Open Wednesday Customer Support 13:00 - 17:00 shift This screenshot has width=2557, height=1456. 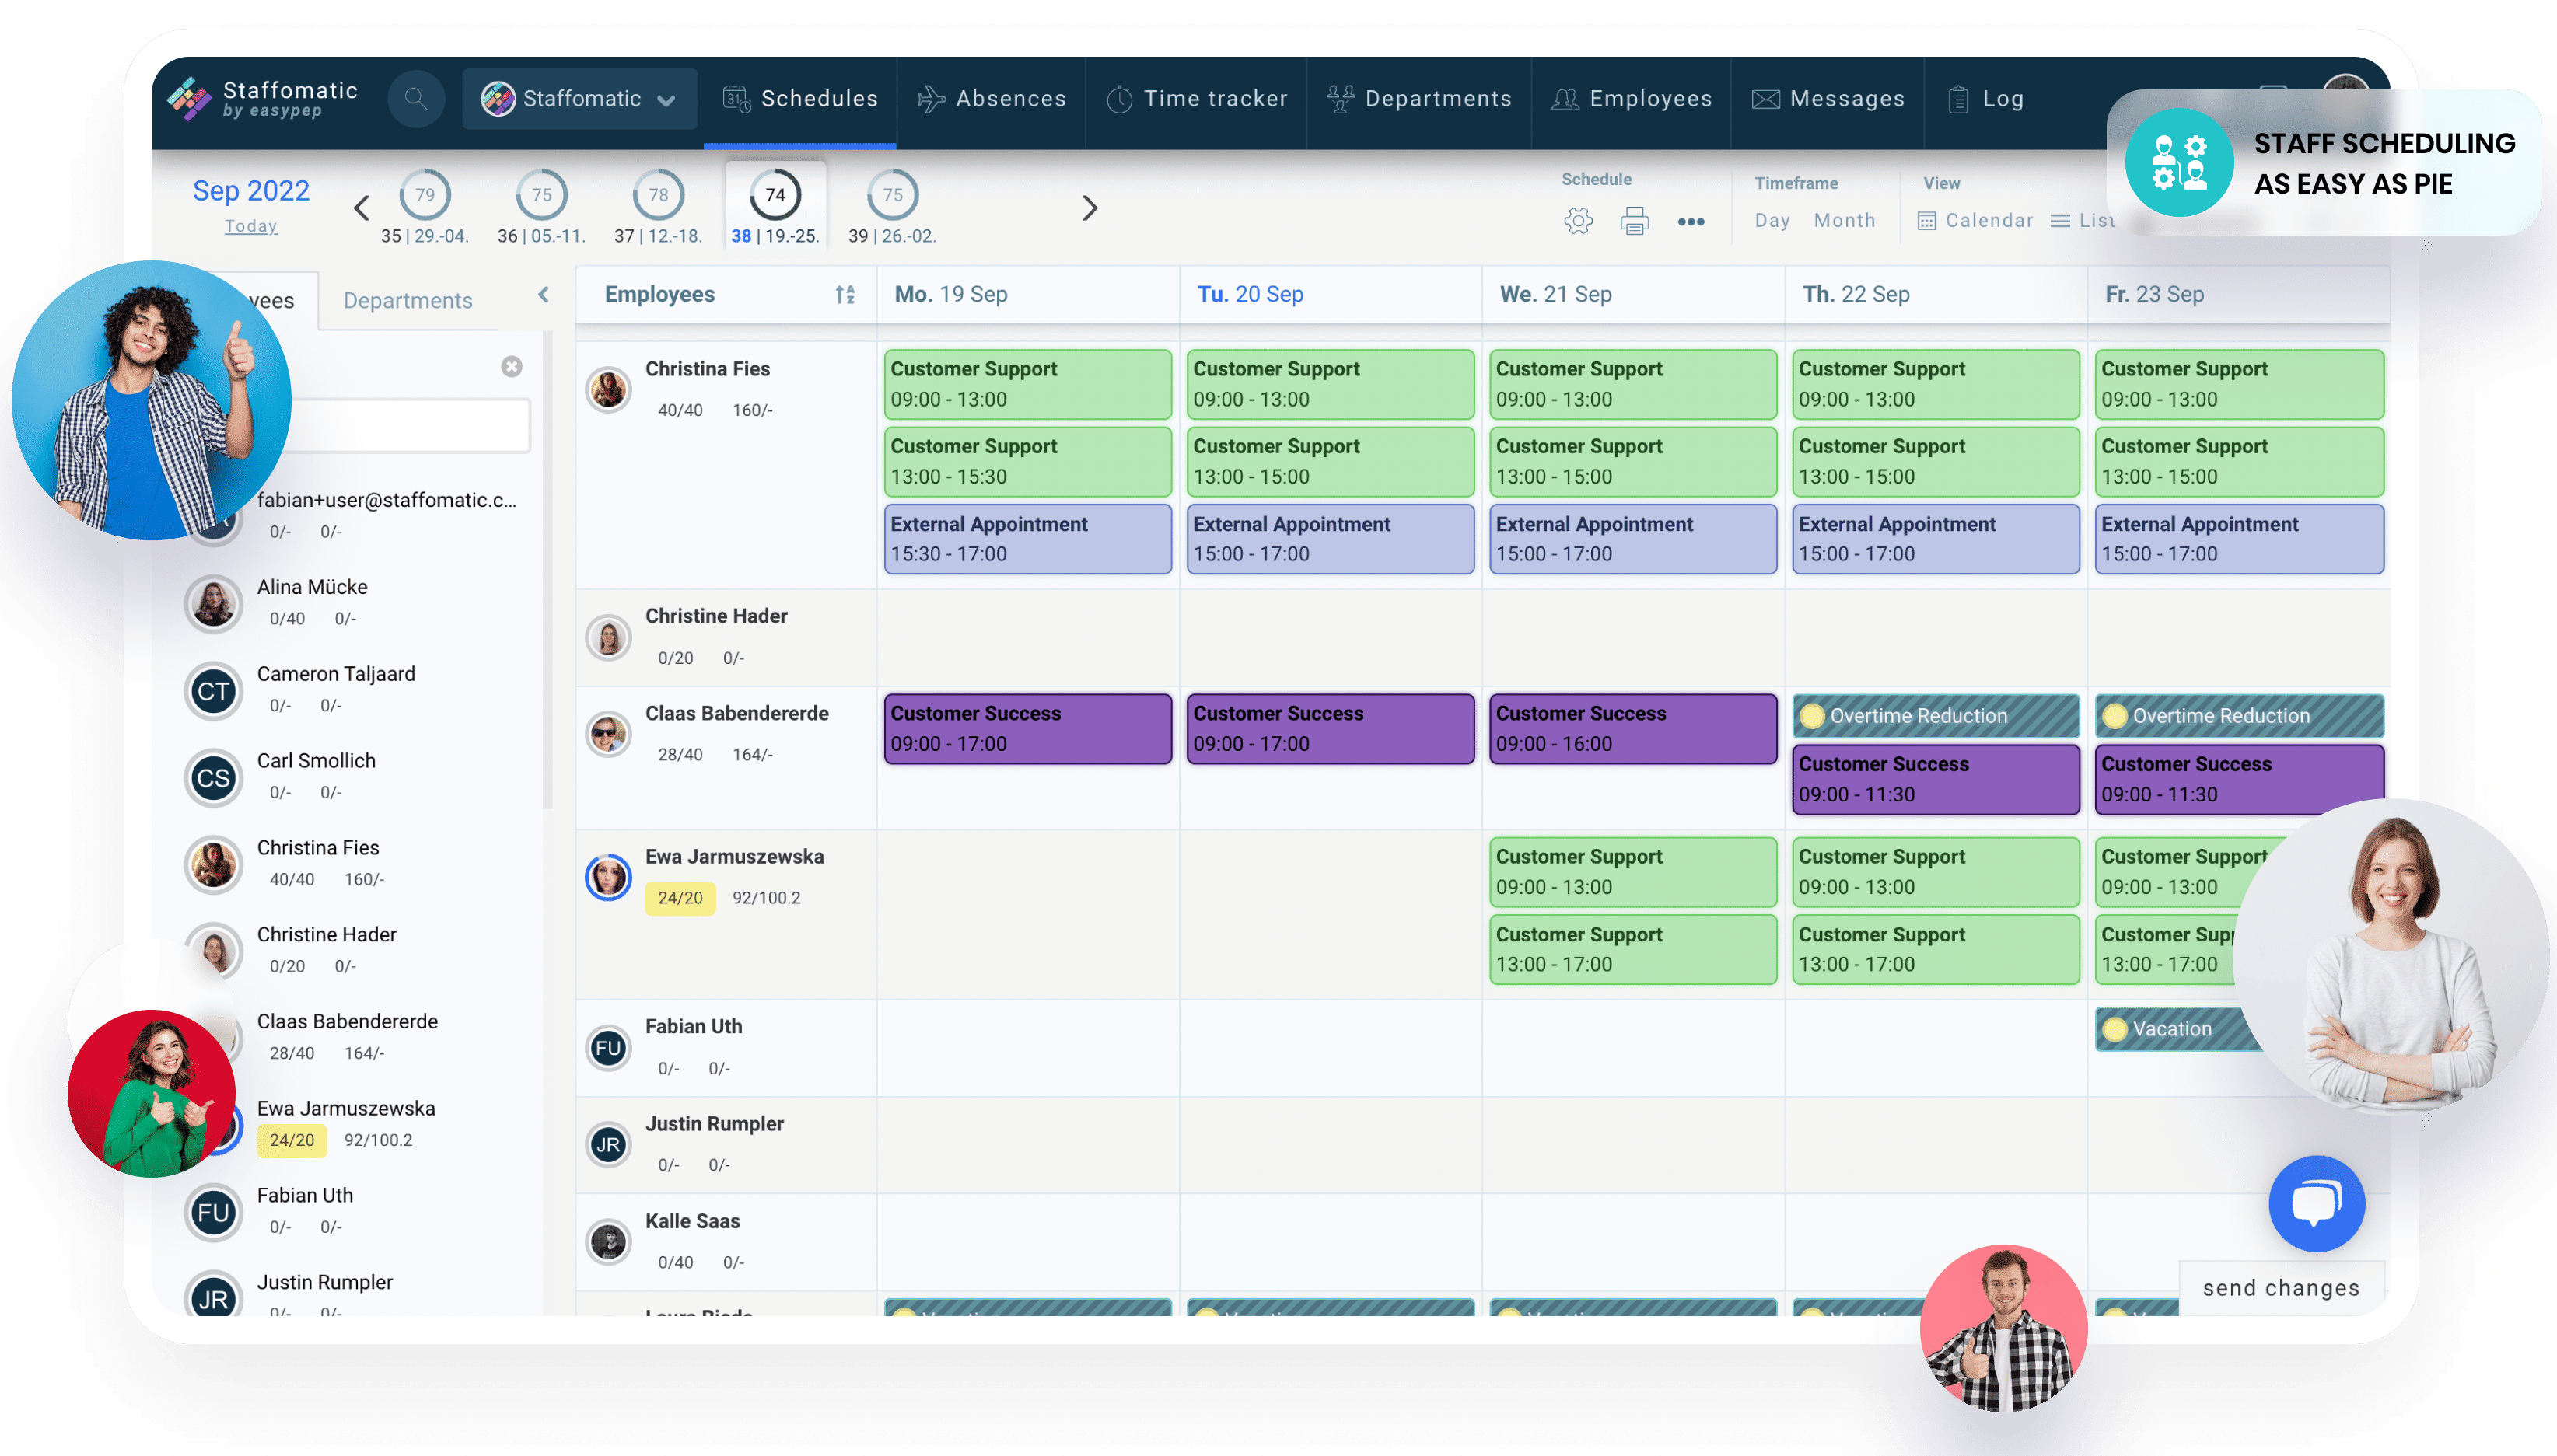(1632, 949)
